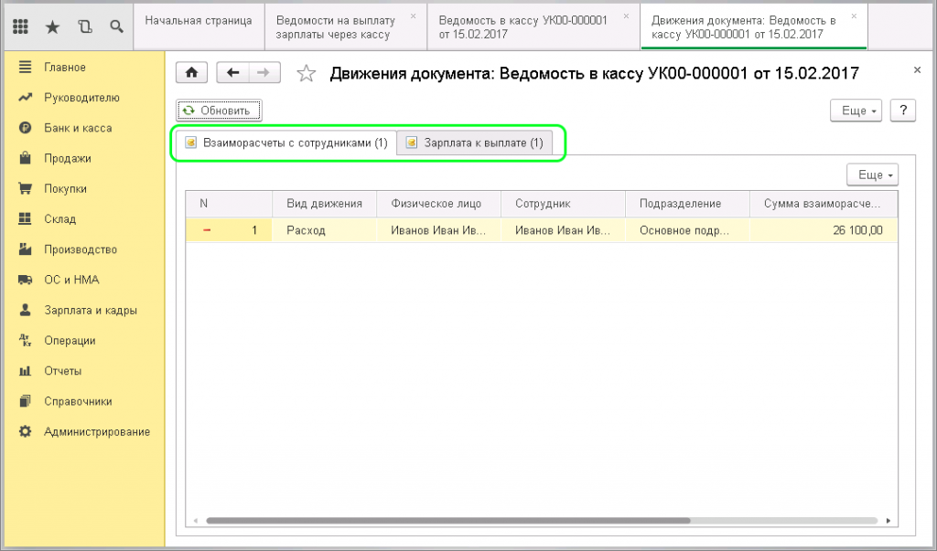The height and width of the screenshot is (551, 937).
Task: Open the History icon in top bar
Action: [85, 26]
